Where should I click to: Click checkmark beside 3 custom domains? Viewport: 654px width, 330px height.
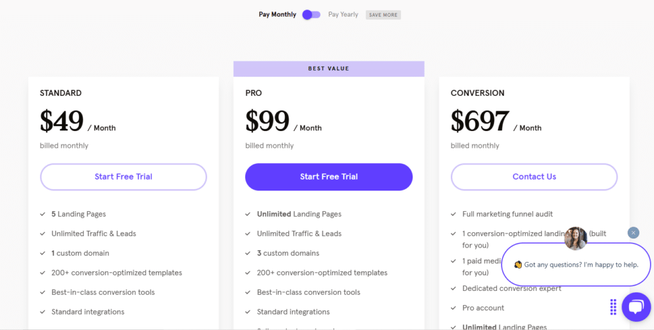(248, 253)
